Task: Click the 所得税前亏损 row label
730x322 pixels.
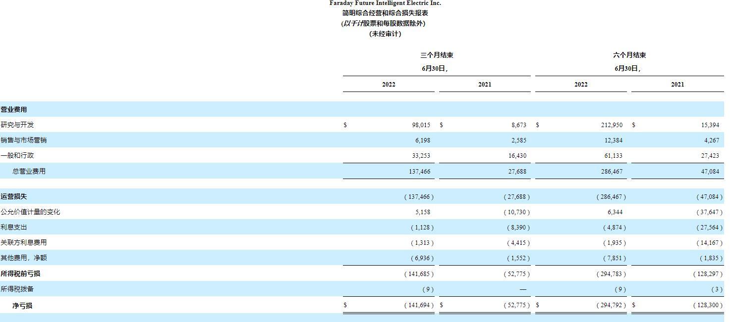Action: (20, 274)
